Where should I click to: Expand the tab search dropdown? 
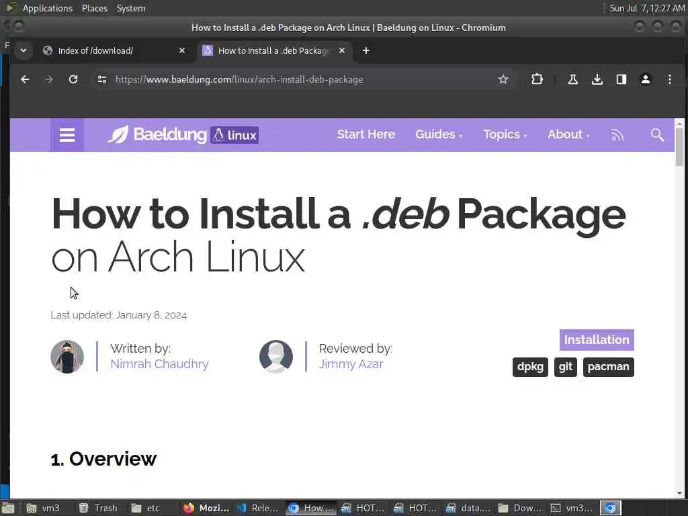[x=24, y=50]
